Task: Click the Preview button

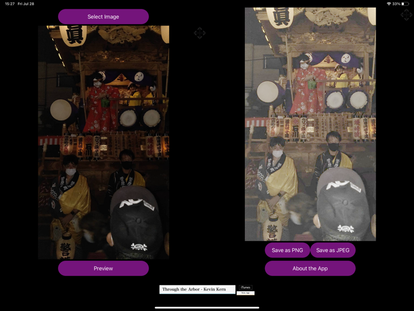Action: click(103, 268)
